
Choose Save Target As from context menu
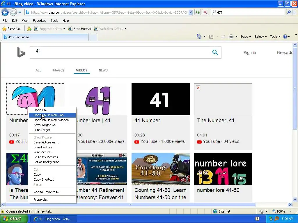pyautogui.click(x=52, y=125)
